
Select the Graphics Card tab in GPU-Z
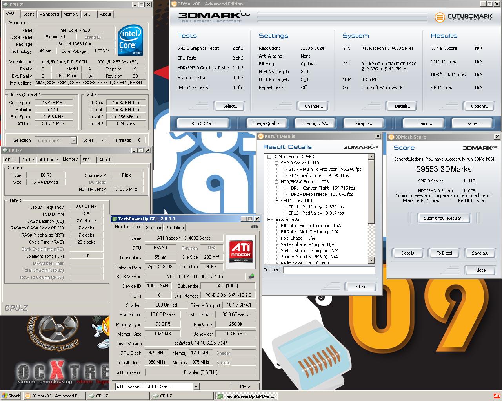point(128,227)
